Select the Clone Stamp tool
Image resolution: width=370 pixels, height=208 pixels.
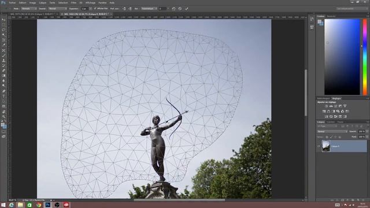tap(3, 60)
